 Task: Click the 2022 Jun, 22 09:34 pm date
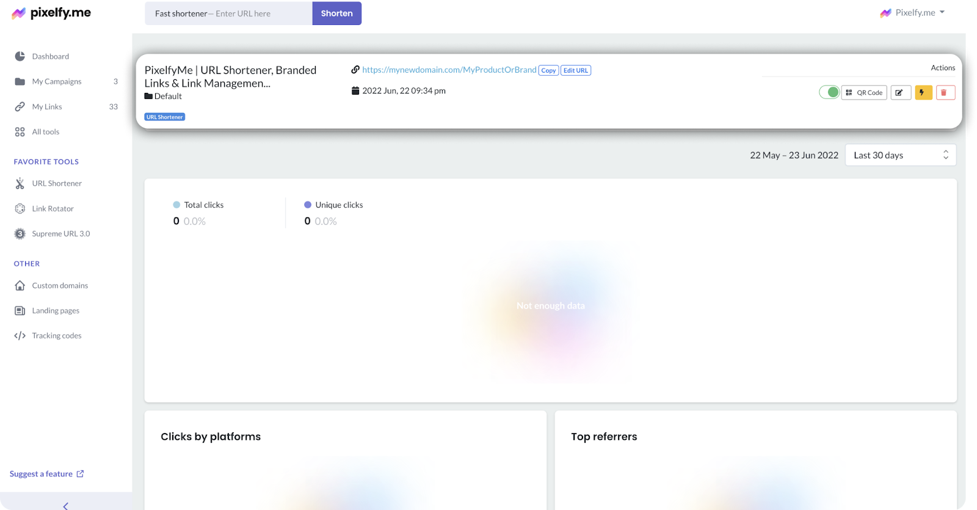pyautogui.click(x=404, y=90)
